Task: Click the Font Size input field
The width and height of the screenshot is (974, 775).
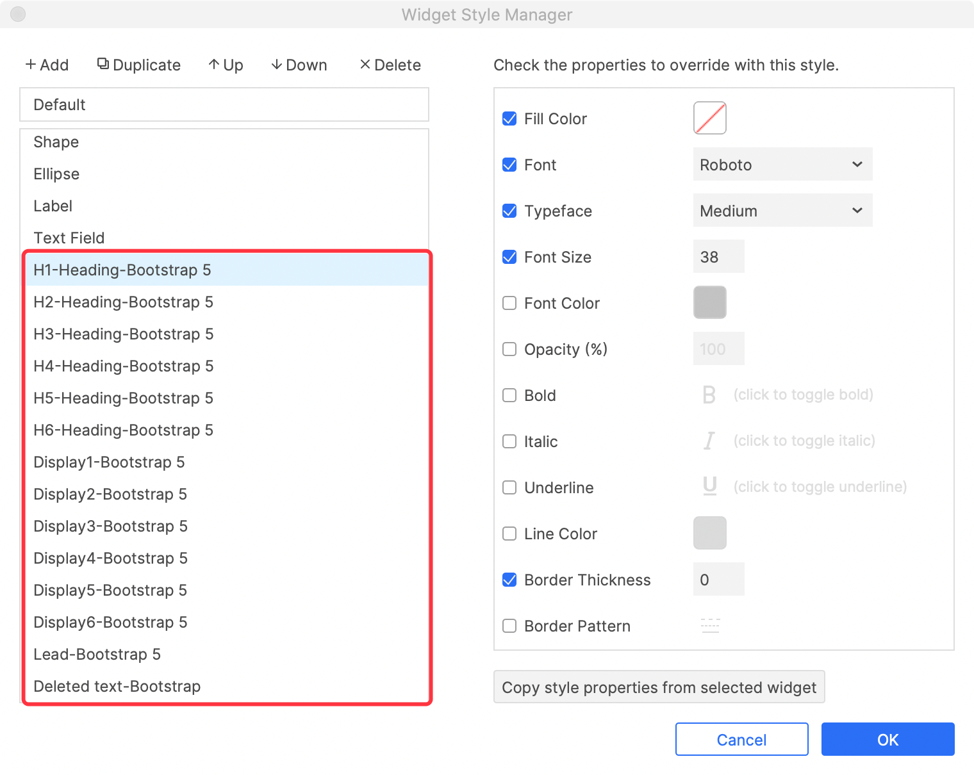Action: pos(718,257)
